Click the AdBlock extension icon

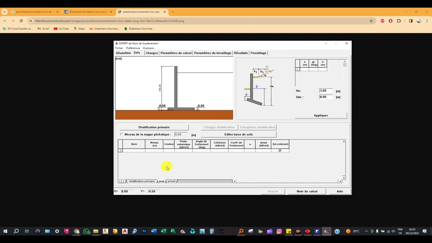(x=382, y=21)
